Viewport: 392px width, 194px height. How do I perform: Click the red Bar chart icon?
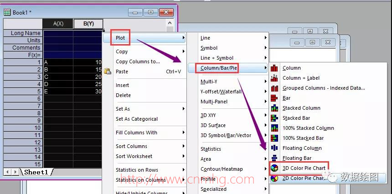(274, 98)
